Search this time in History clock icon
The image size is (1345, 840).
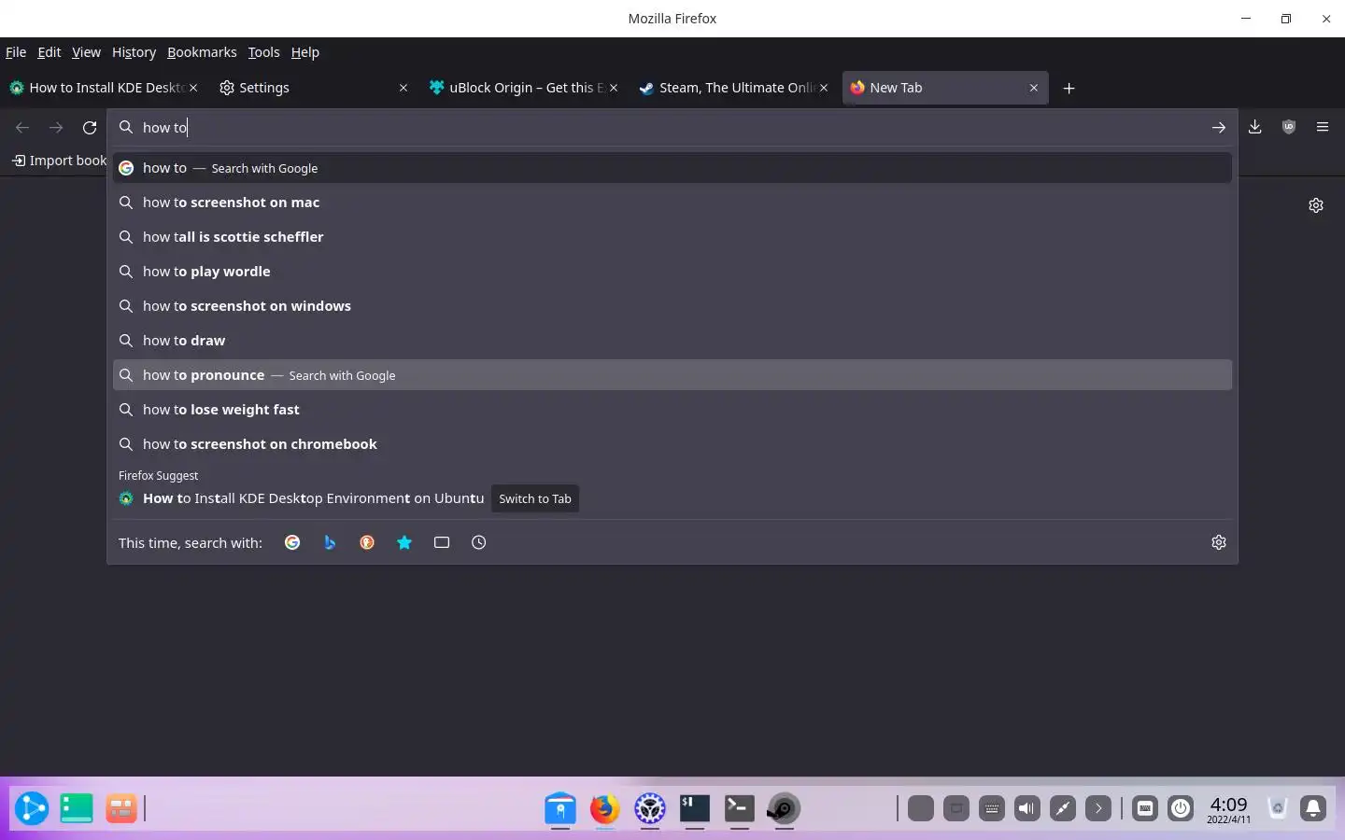click(479, 542)
